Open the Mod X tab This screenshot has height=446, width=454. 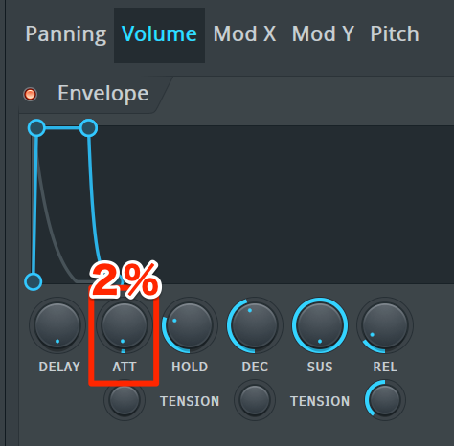click(244, 33)
